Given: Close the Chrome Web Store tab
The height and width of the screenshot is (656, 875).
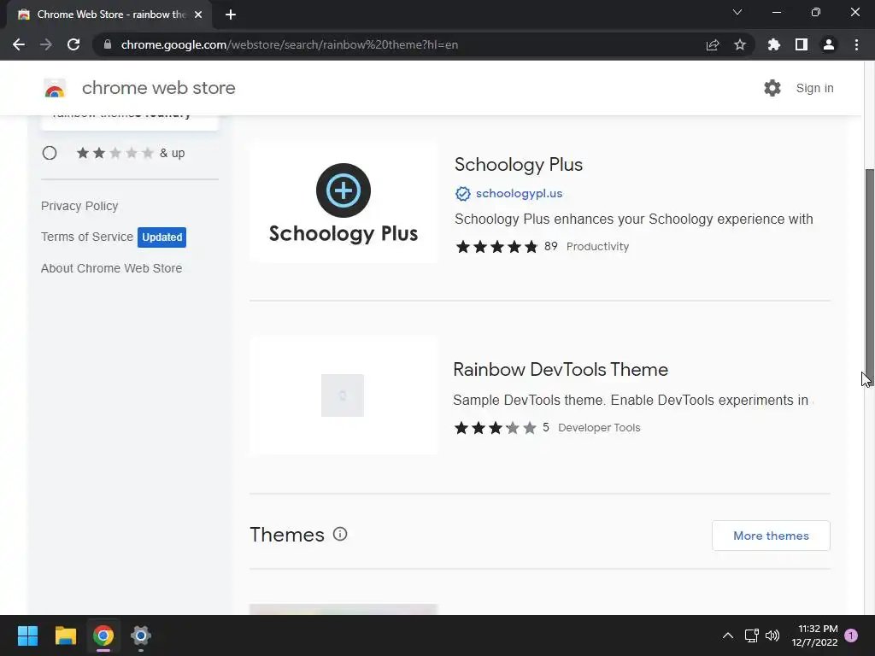Looking at the screenshot, I should tap(198, 15).
